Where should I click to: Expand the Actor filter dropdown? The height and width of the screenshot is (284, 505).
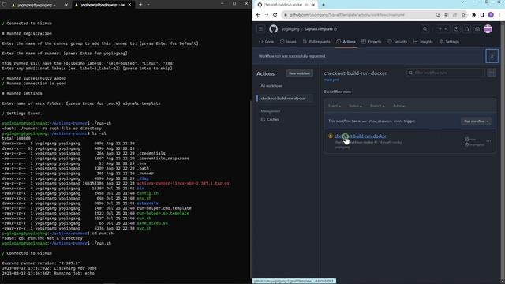click(x=398, y=106)
